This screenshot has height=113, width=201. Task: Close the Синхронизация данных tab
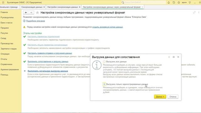[x=44, y=7]
